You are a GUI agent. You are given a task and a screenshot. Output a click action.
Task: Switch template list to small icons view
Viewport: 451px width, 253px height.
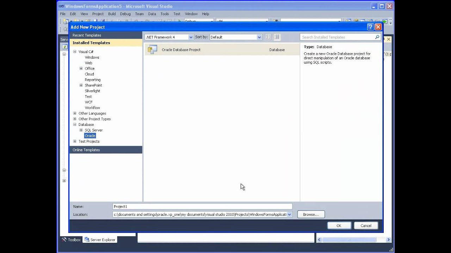(x=268, y=37)
